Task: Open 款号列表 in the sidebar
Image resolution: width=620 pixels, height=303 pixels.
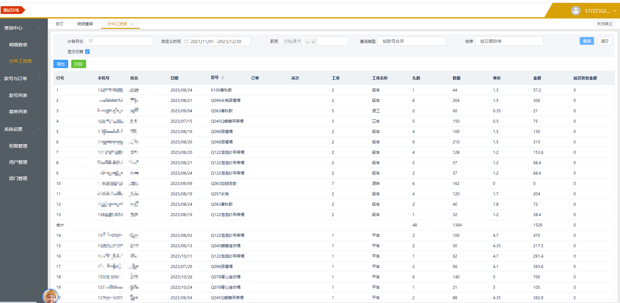Action: coord(18,95)
